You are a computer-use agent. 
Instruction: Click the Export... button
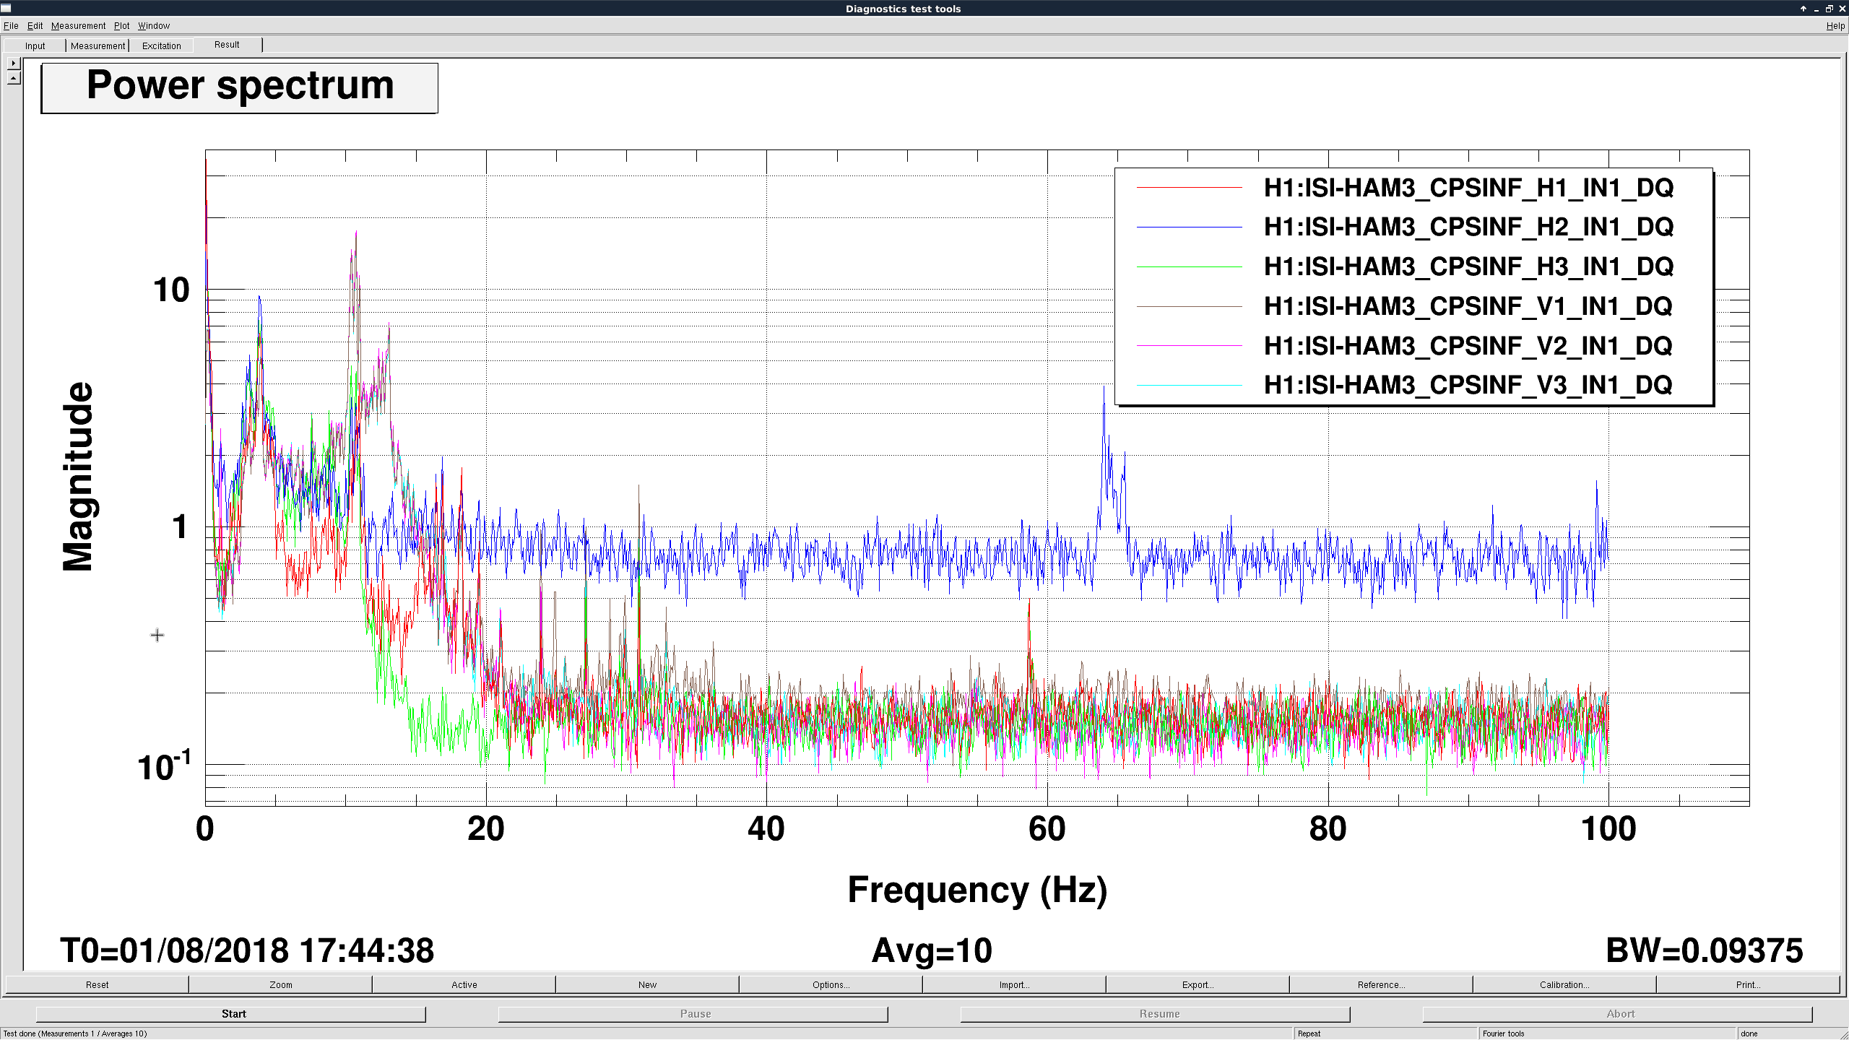coord(1198,984)
